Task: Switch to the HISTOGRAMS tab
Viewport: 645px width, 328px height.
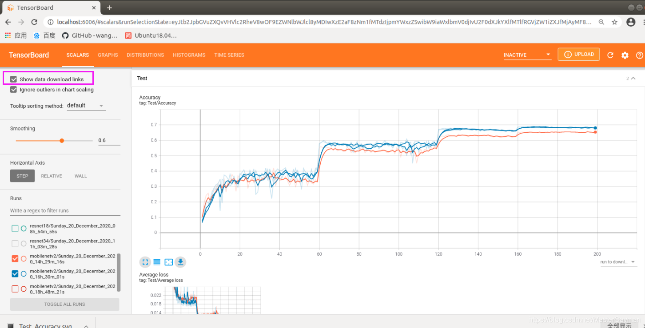Action: point(189,55)
